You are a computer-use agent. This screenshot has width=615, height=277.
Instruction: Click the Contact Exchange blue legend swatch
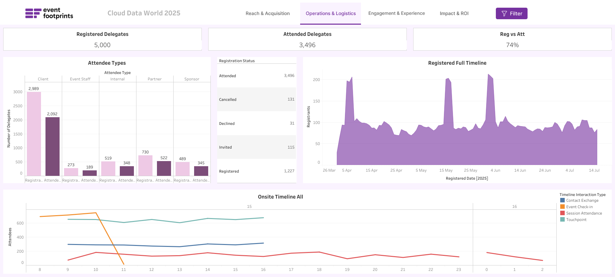pos(562,200)
